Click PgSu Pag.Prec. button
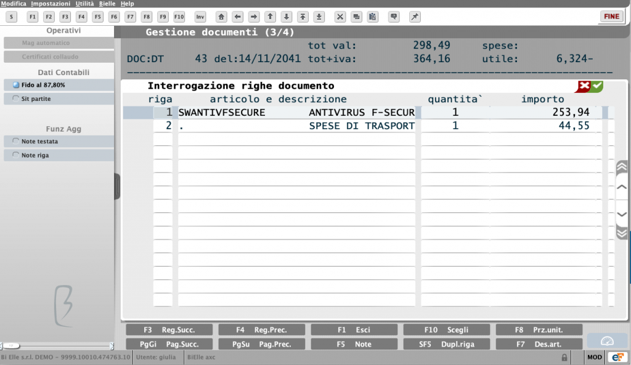Screen dimensions: 631x365 (261, 344)
